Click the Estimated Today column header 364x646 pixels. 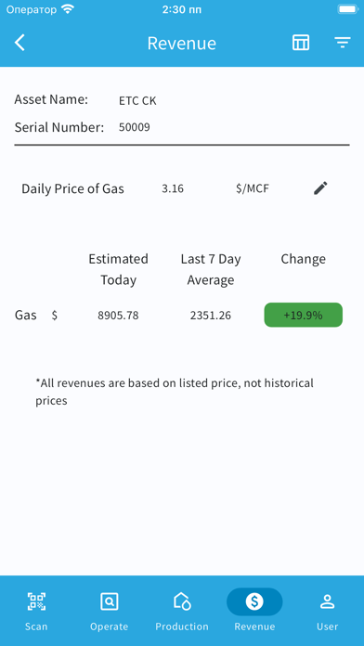(x=118, y=269)
